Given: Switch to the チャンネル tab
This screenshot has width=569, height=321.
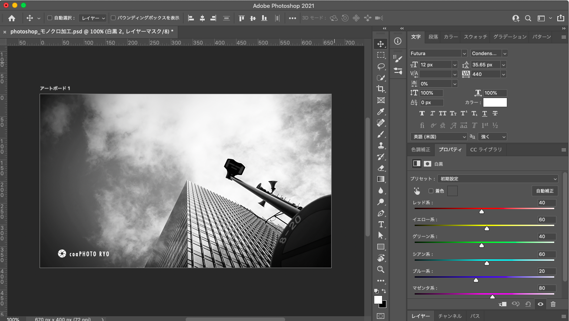Looking at the screenshot, I should [x=450, y=316].
